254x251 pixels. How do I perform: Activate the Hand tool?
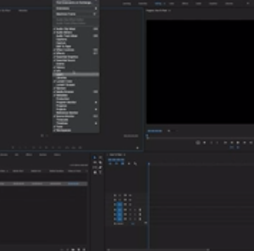[x=95, y=172]
